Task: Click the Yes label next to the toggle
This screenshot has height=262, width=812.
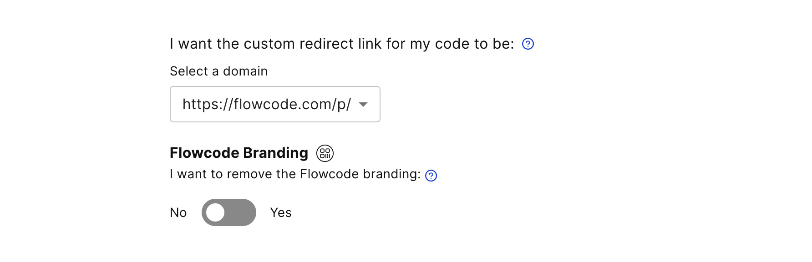Action: (280, 212)
